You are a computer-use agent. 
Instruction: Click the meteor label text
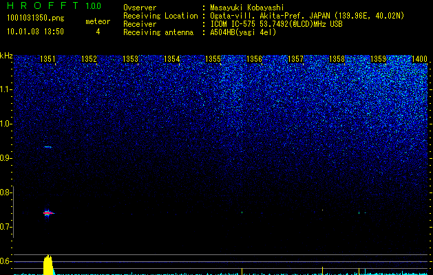coord(98,21)
